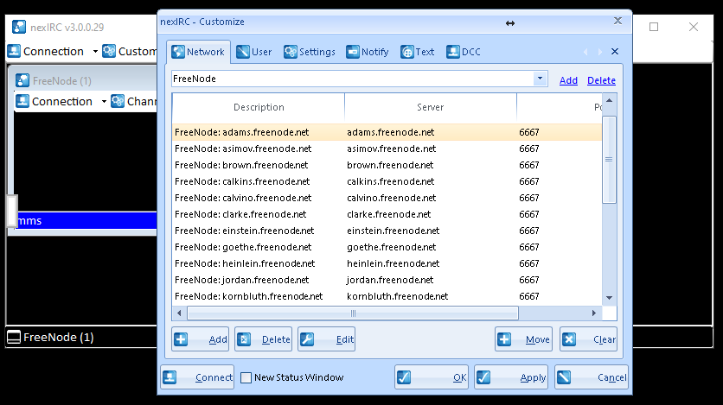Select the FreeNode: brown.freenode.net row
The image size is (723, 405).
click(x=387, y=165)
